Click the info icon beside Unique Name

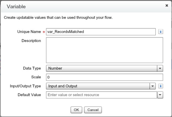tap(160, 32)
